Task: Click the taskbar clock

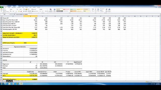Action: tap(158, 84)
